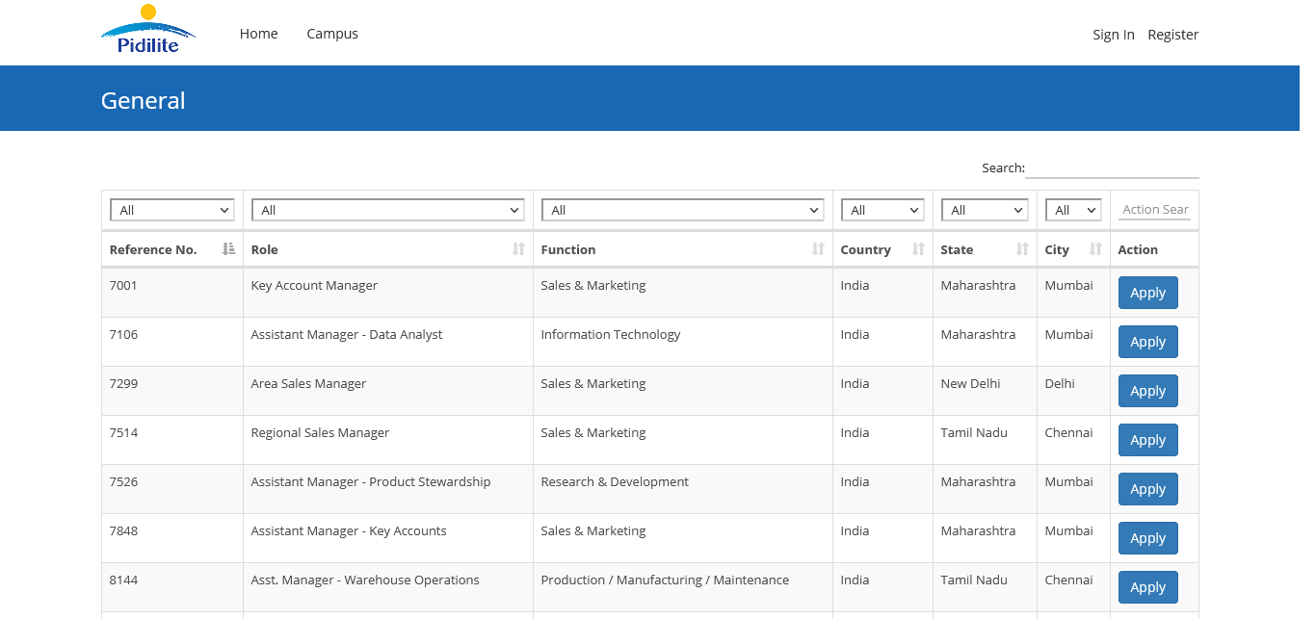Click the Function column sort icon
The height and width of the screenshot is (619, 1316).
pos(818,249)
